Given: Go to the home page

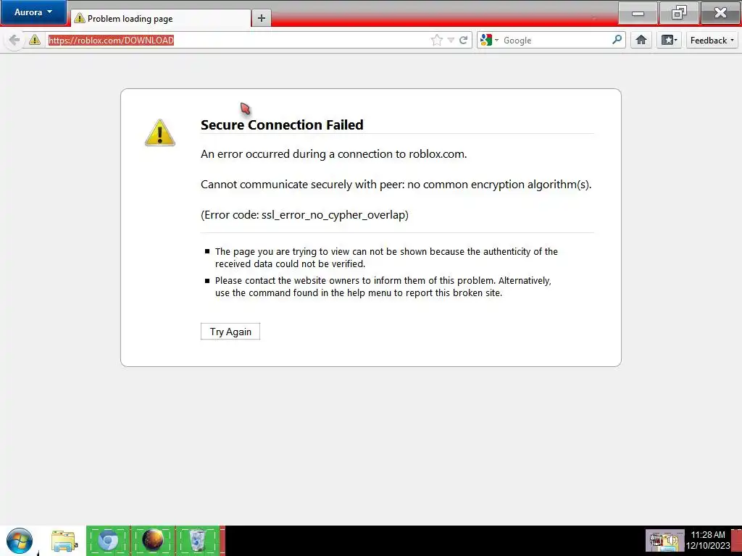Looking at the screenshot, I should click(x=641, y=41).
